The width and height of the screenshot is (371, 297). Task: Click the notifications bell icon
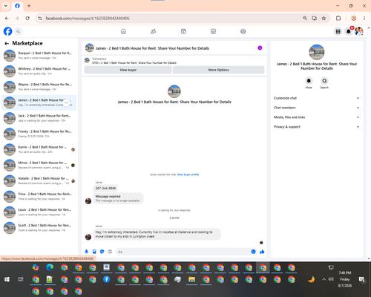(x=348, y=31)
